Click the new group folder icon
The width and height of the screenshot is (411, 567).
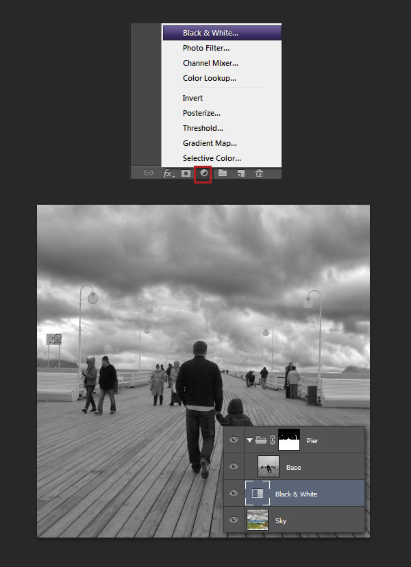point(223,173)
